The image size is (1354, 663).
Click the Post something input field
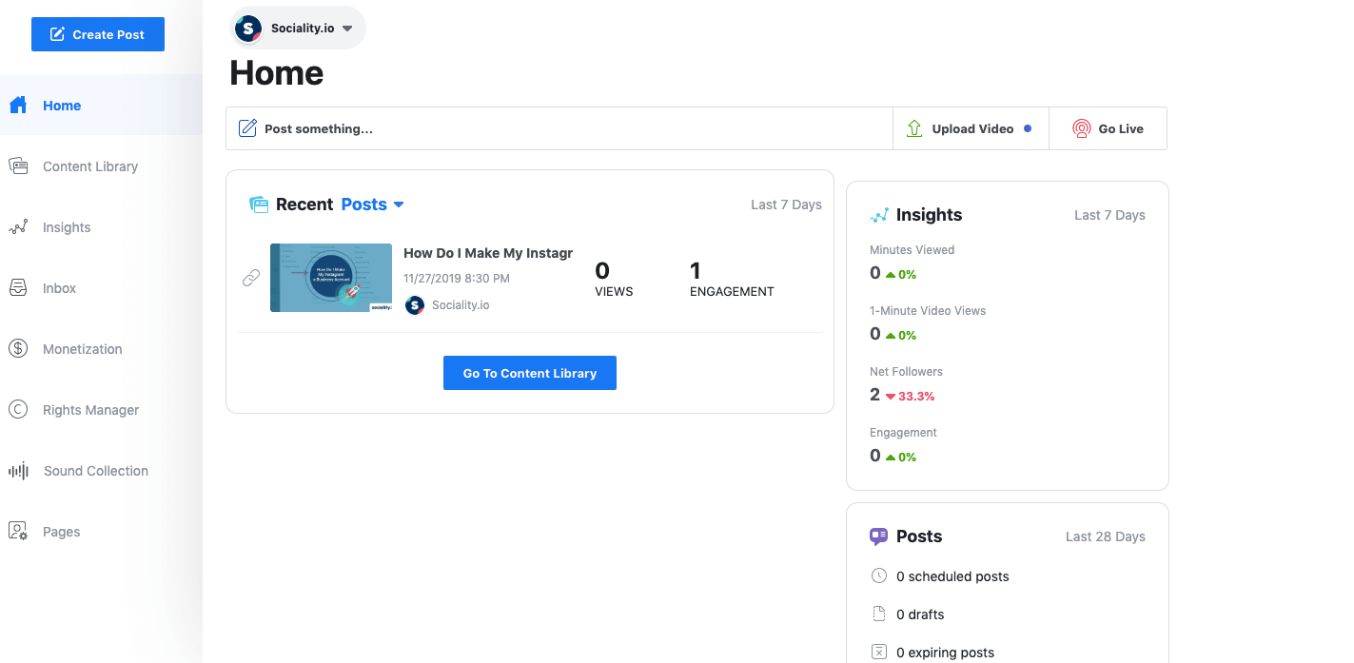(x=559, y=127)
